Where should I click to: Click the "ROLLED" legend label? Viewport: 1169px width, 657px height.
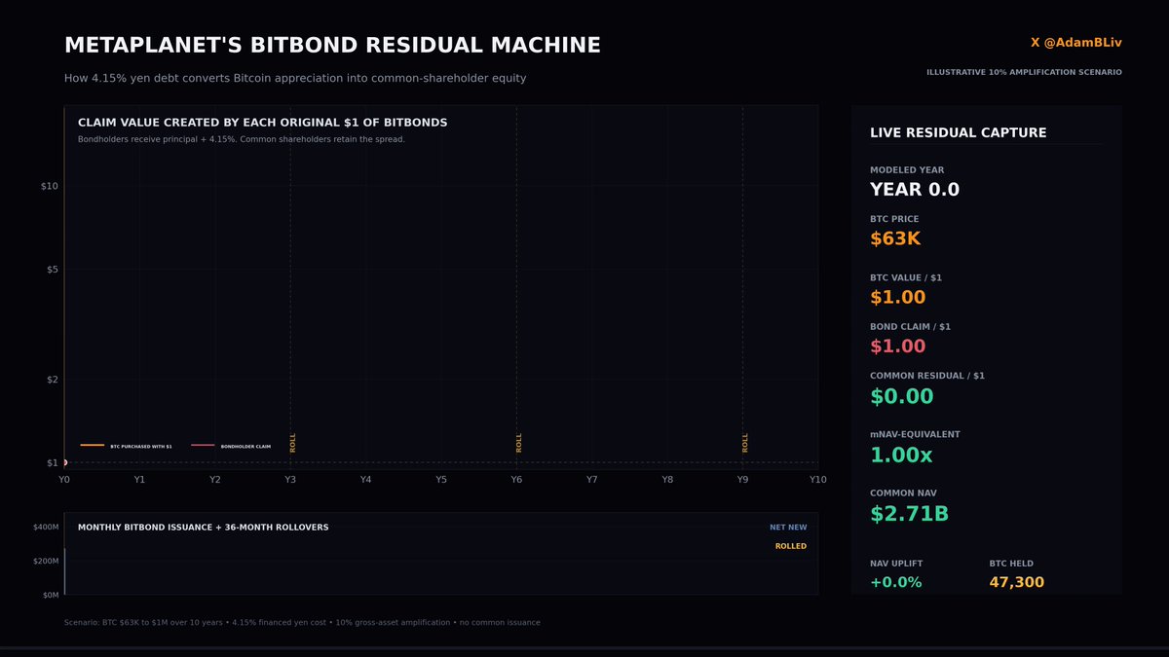click(x=791, y=546)
